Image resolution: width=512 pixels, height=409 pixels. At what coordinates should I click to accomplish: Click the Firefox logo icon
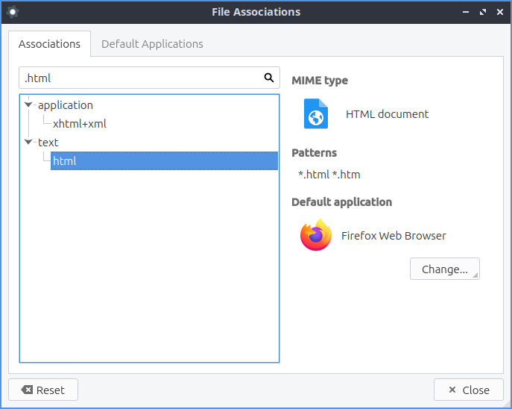point(315,236)
